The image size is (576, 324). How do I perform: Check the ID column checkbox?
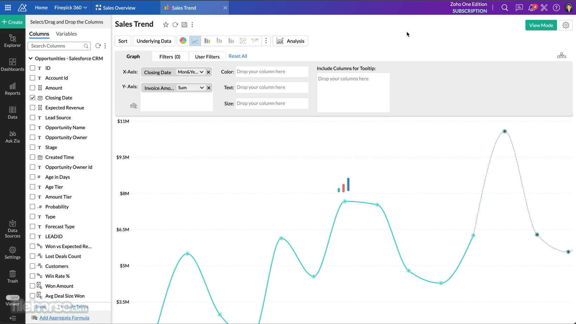pos(33,68)
